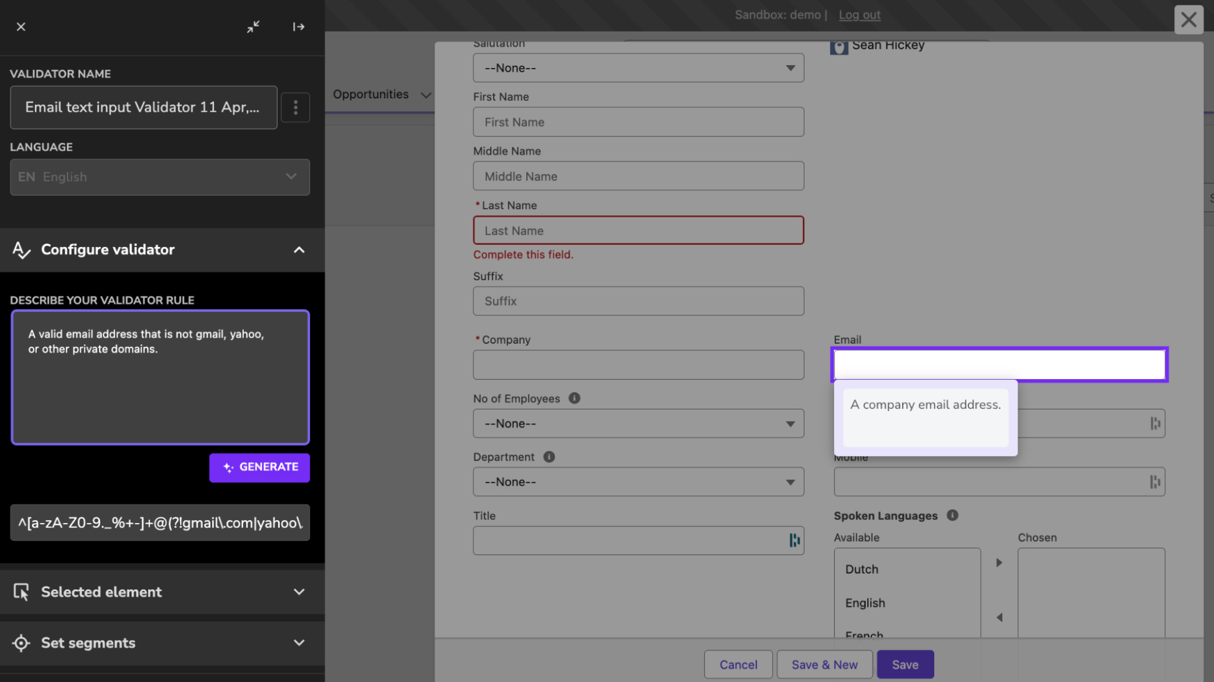Image resolution: width=1214 pixels, height=682 pixels.
Task: Open the Language English dropdown
Action: [x=160, y=177]
